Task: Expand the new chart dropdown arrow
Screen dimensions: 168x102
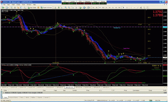Action: click(x=5, y=8)
